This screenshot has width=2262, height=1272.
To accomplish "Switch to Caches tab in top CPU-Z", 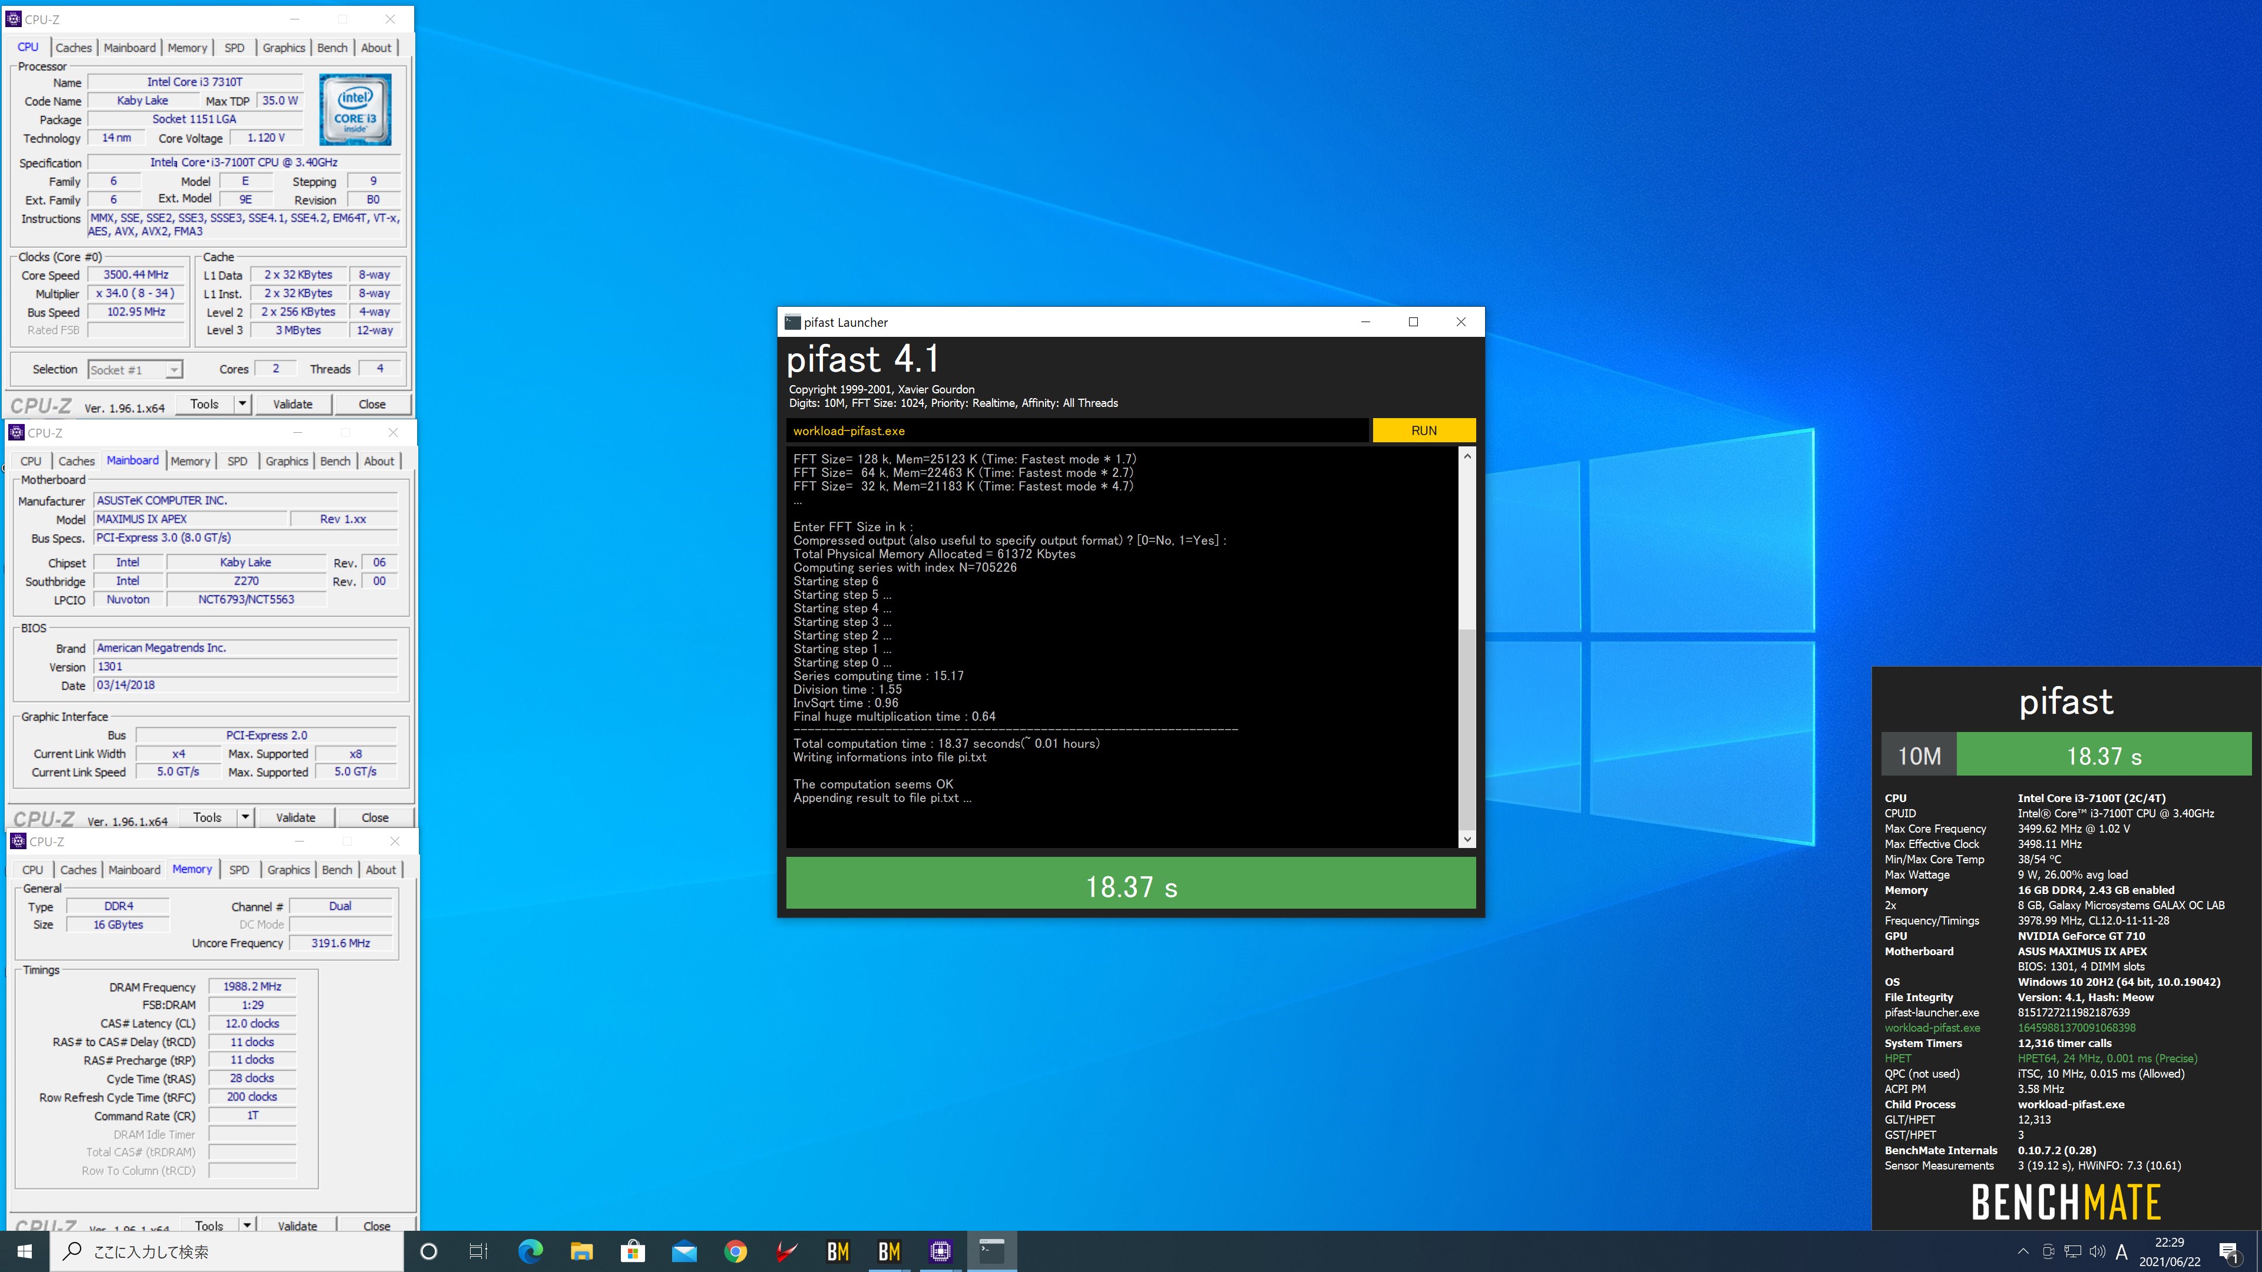I will [x=74, y=47].
